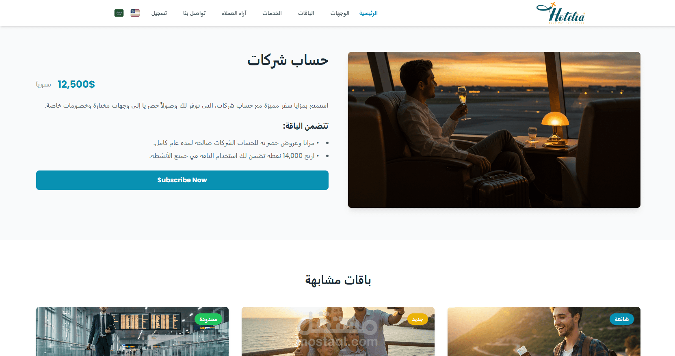This screenshot has width=675, height=356.
Task: Switch language with the US flag icon
Action: 135,13
